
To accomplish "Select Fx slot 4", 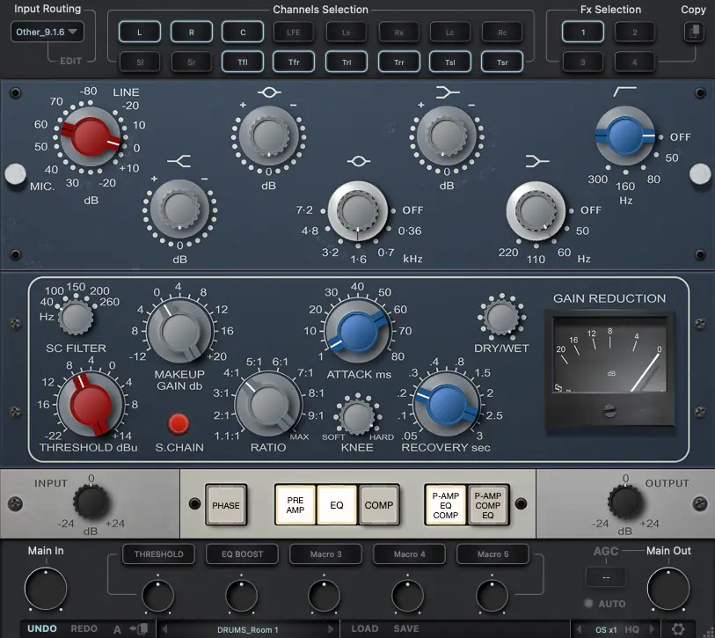I will [635, 62].
